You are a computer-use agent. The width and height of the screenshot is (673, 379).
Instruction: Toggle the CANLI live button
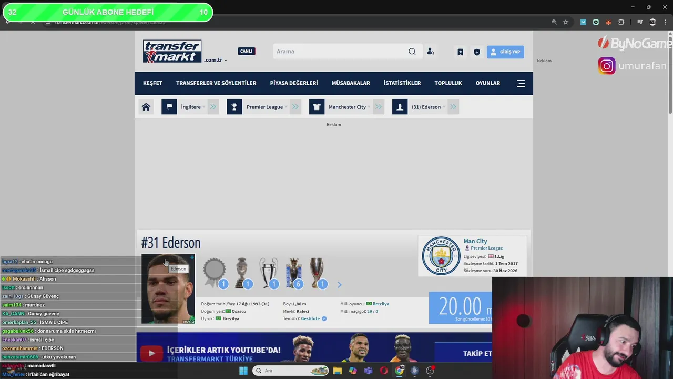pos(246,51)
